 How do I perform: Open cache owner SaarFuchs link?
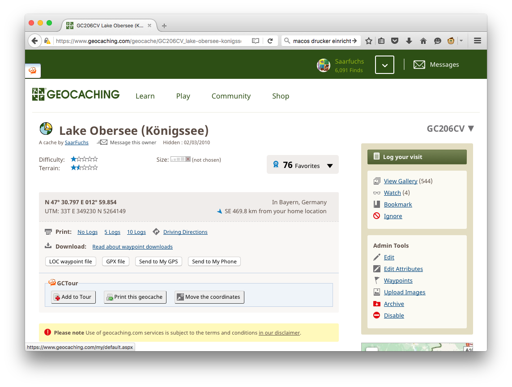(77, 142)
